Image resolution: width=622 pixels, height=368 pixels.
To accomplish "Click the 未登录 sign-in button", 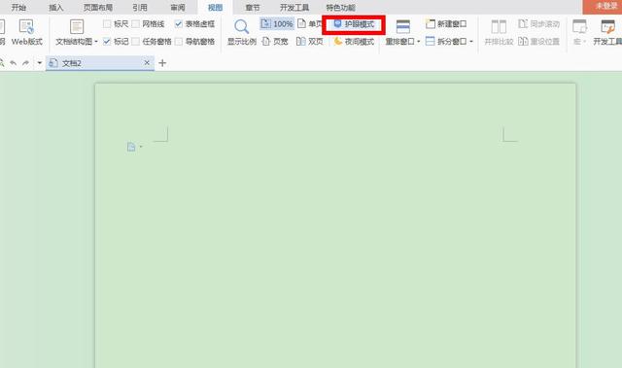I will click(x=603, y=7).
